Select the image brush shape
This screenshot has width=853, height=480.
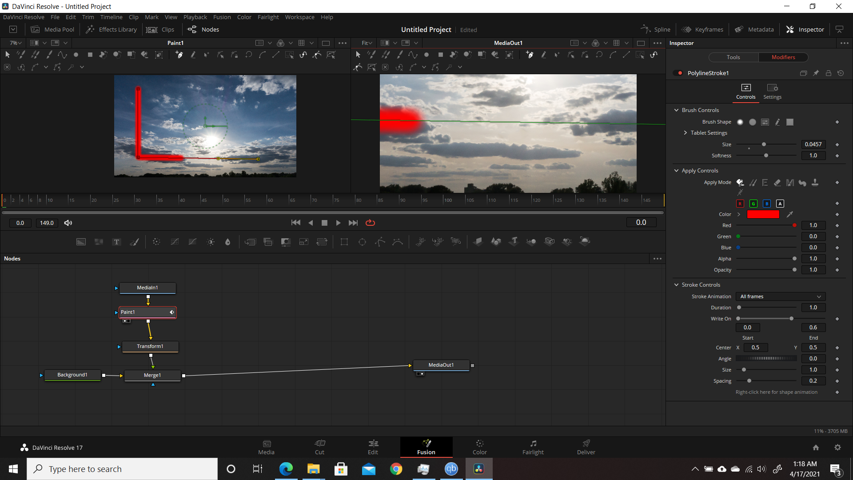pos(765,122)
